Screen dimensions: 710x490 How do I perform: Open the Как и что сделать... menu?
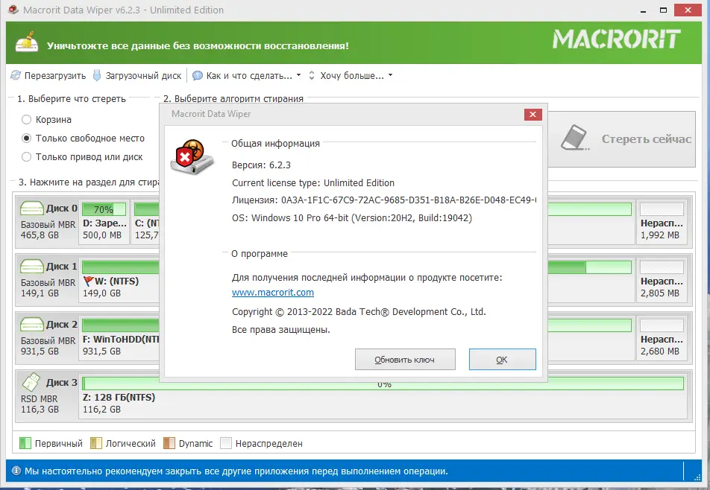tap(247, 75)
